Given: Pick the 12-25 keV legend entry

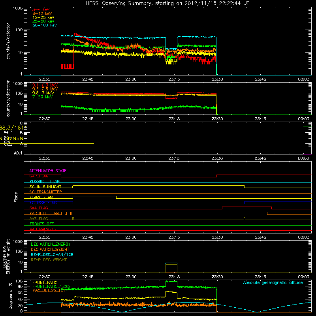Looking at the screenshot, I should tap(43, 17).
